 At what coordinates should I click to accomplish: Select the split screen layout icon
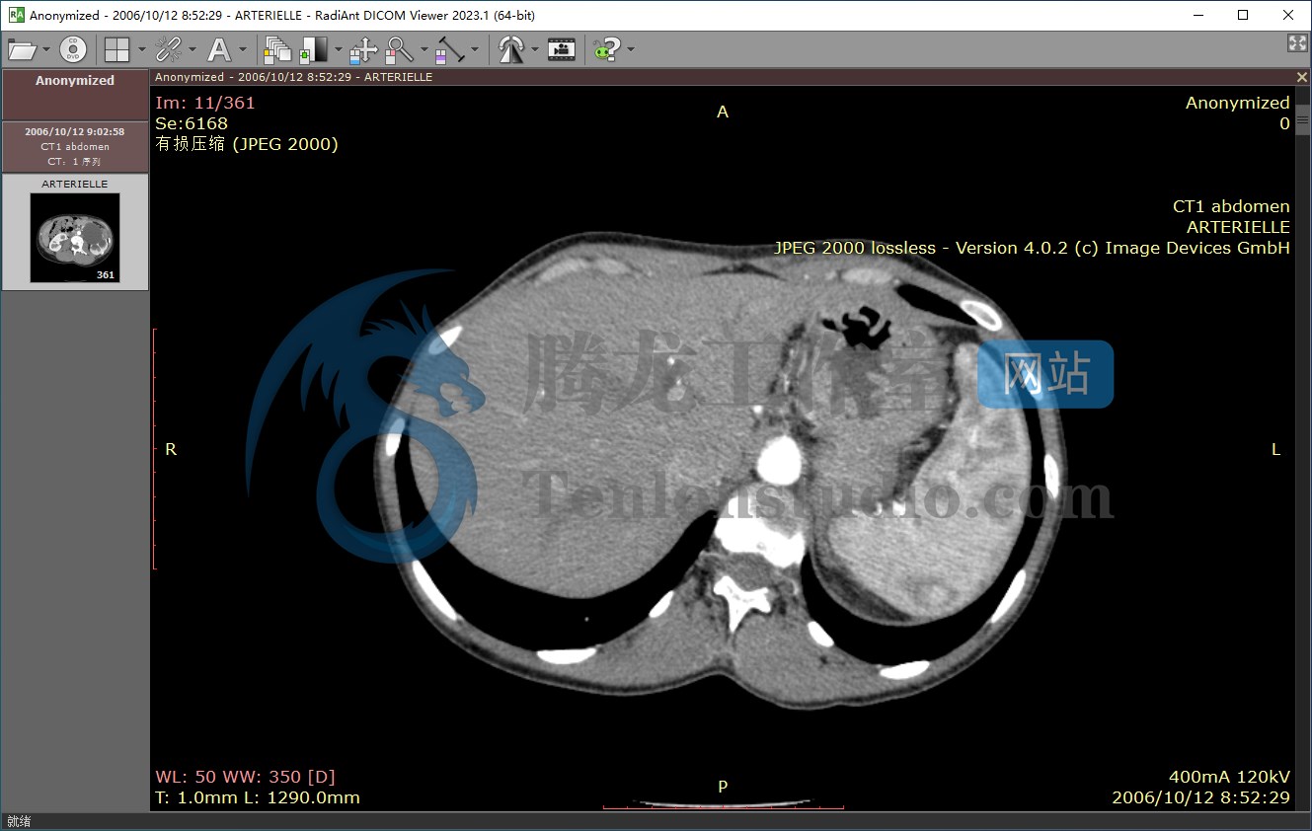[117, 49]
